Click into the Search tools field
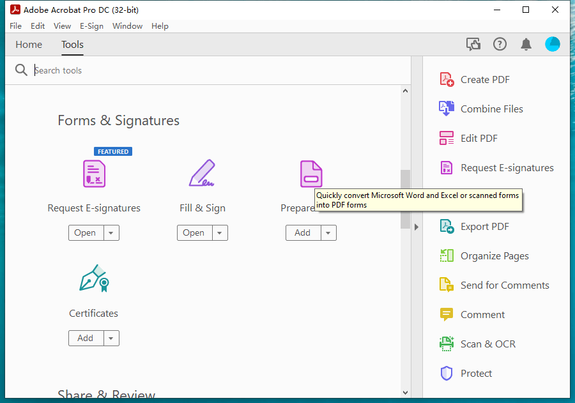 coord(220,70)
